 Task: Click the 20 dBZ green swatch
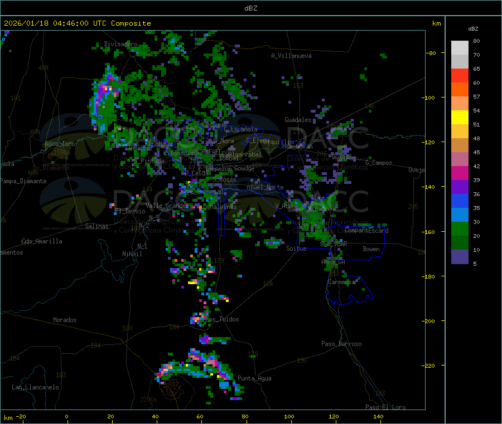pyautogui.click(x=460, y=228)
